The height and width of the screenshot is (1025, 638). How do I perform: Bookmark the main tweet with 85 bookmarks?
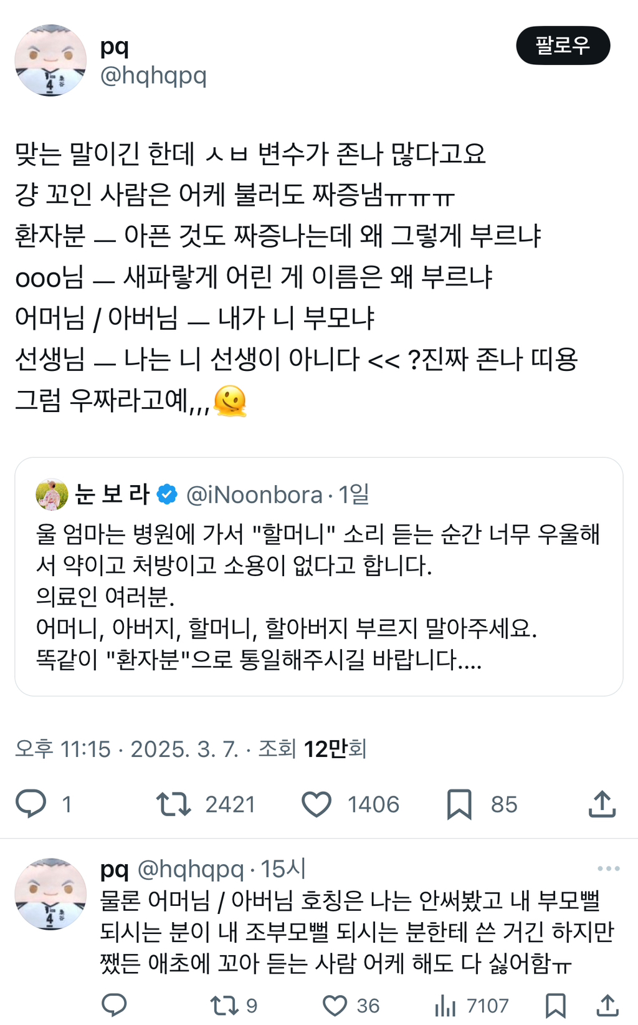459,804
